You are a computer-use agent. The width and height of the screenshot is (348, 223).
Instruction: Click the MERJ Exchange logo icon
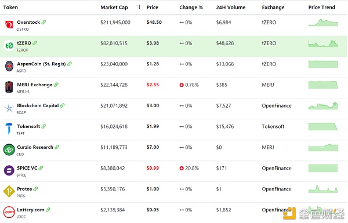tap(9, 87)
